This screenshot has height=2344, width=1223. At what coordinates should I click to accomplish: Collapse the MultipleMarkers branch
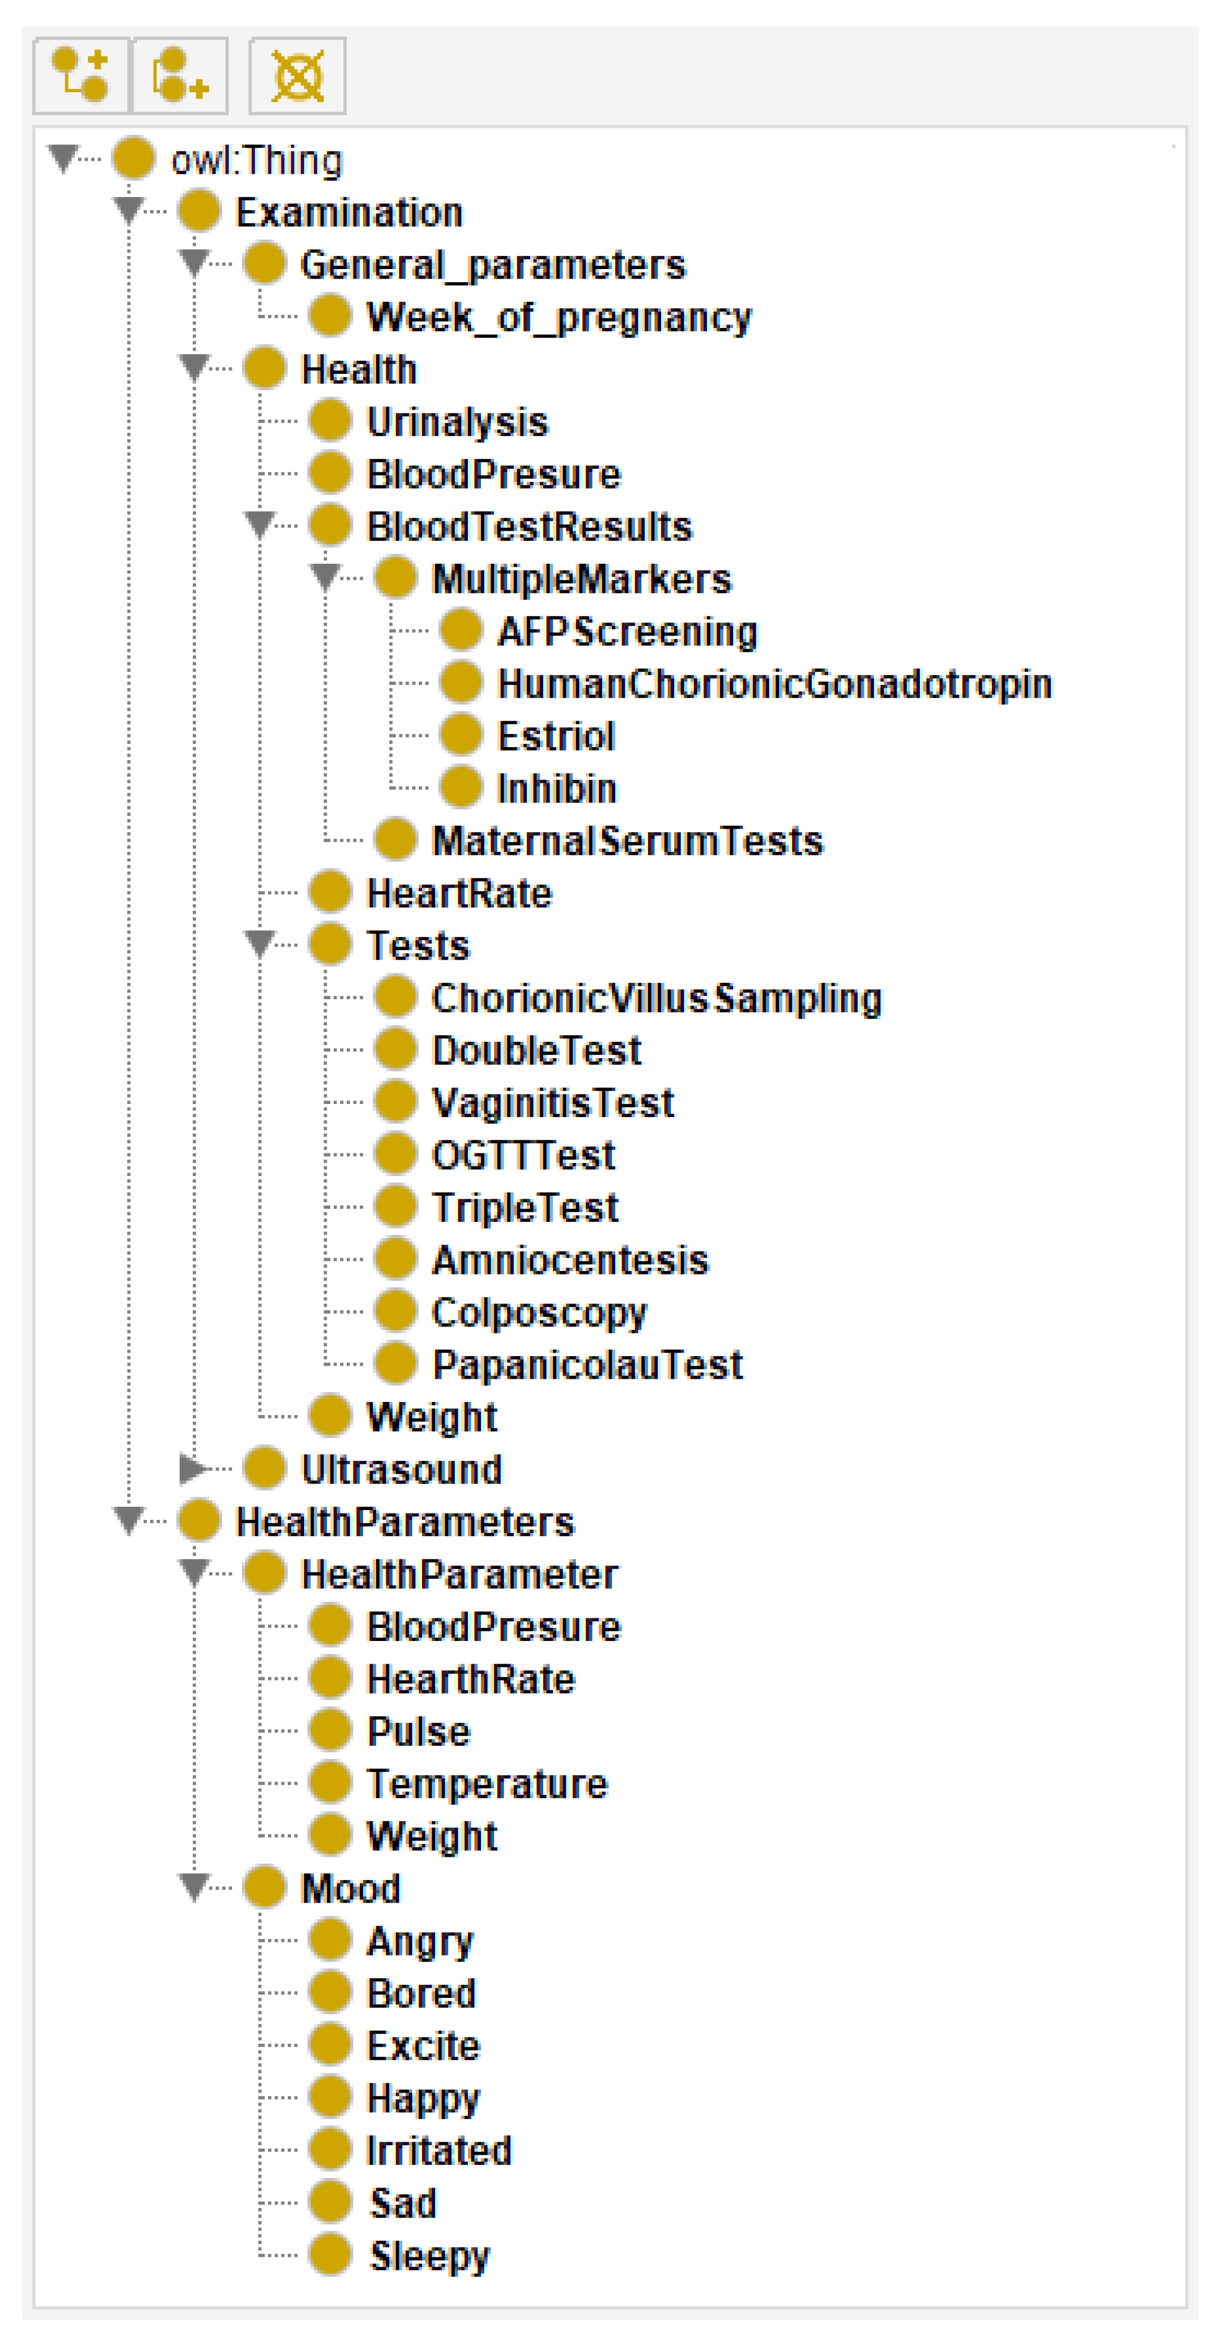[x=325, y=578]
